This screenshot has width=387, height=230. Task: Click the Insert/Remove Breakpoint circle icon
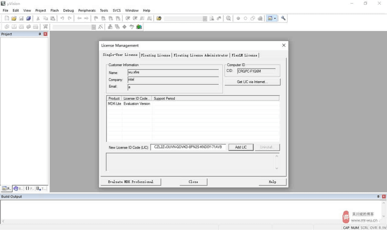click(238, 18)
